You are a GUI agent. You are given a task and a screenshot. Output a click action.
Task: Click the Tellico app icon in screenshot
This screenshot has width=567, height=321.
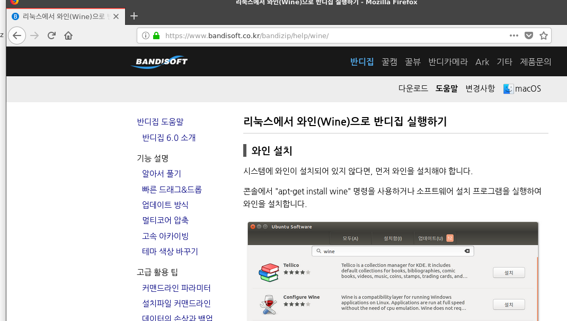[x=269, y=272]
